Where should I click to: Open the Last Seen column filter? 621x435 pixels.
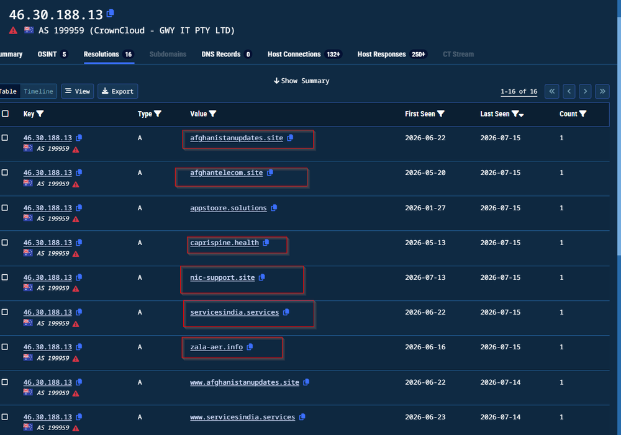515,114
